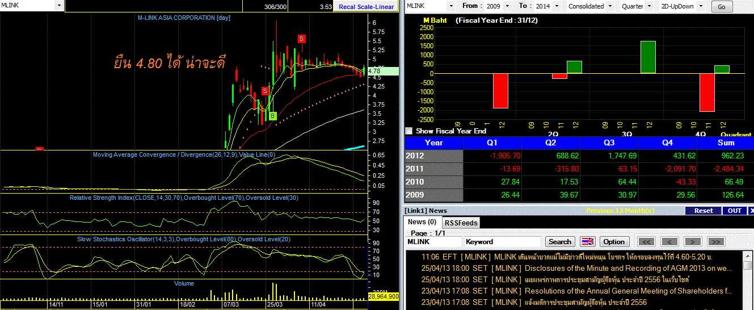Click the green B buy signal marker
The height and width of the screenshot is (310, 754).
(272, 116)
